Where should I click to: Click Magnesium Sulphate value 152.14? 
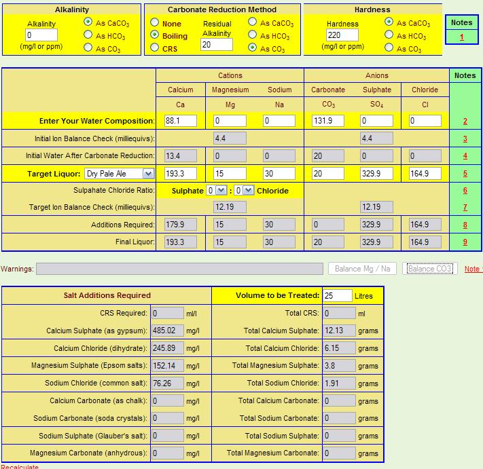pyautogui.click(x=168, y=366)
